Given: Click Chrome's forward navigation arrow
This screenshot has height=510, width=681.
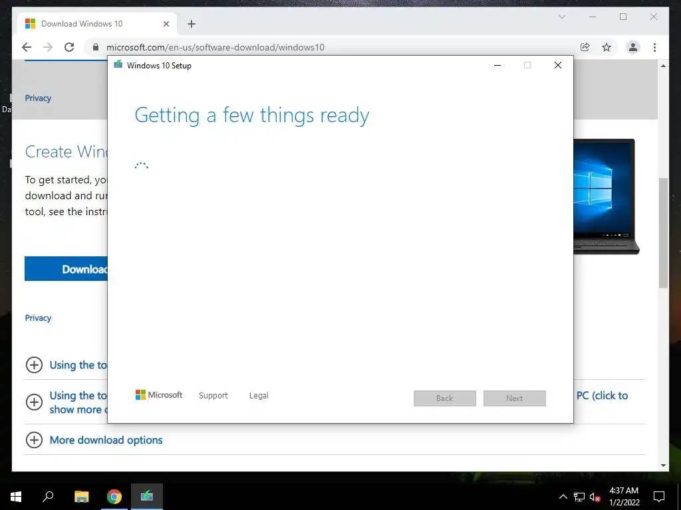Looking at the screenshot, I should (x=48, y=47).
